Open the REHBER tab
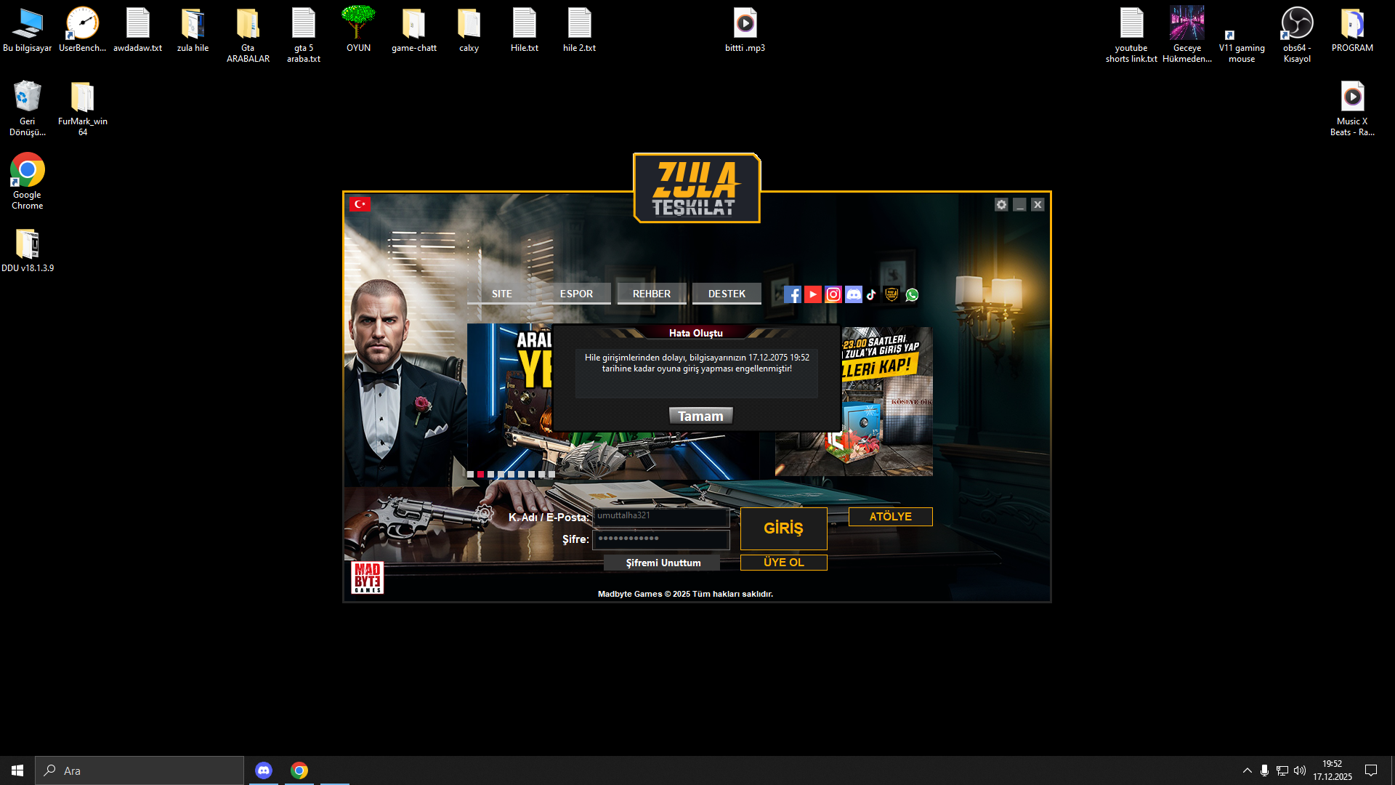 (652, 294)
